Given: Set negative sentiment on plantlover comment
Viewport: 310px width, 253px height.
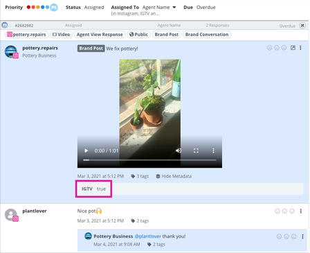Looking at the screenshot, I should coord(277,211).
